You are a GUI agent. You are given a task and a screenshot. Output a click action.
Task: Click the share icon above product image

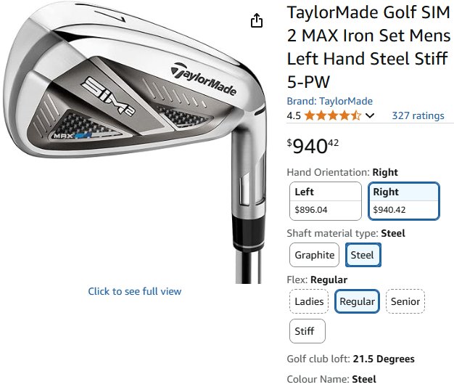257,20
